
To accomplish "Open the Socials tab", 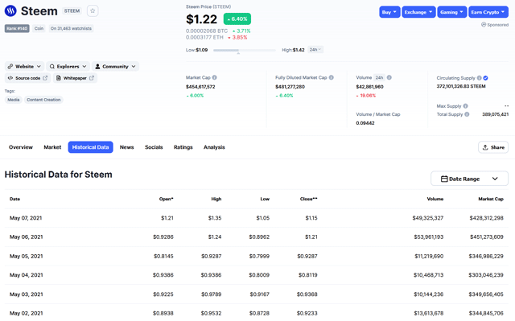I will pos(154,147).
